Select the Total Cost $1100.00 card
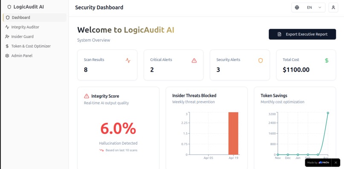This screenshot has height=169, width=344. click(x=306, y=65)
